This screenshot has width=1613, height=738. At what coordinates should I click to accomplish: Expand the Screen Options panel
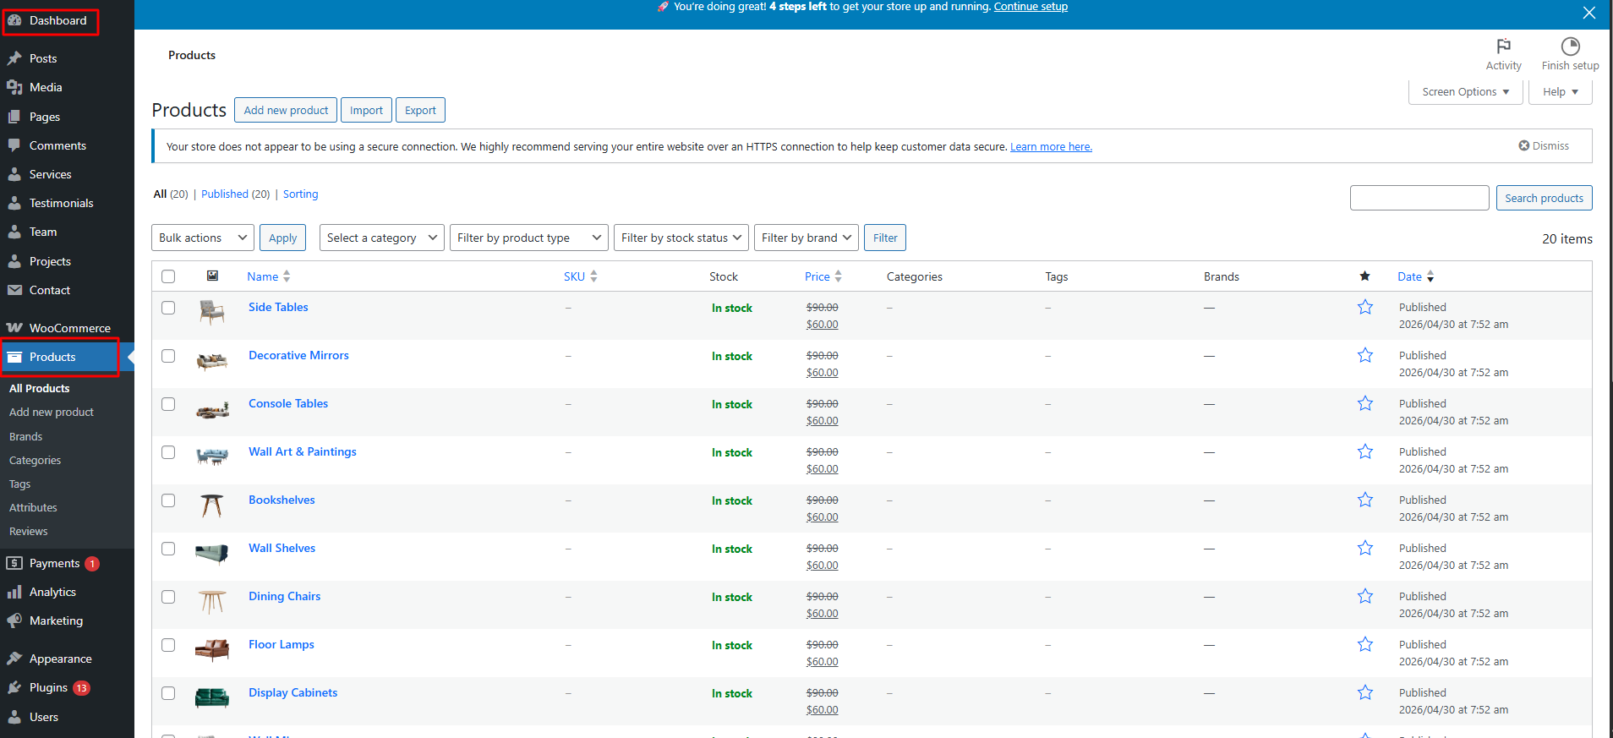(1465, 91)
